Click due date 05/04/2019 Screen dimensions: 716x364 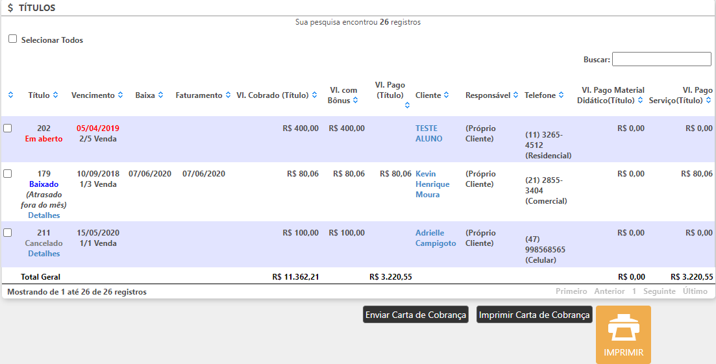[98, 128]
